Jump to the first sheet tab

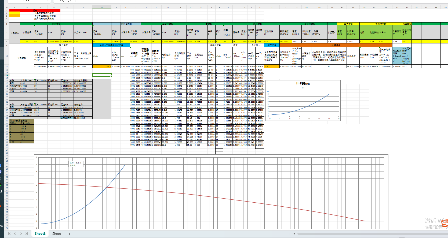(9, 234)
